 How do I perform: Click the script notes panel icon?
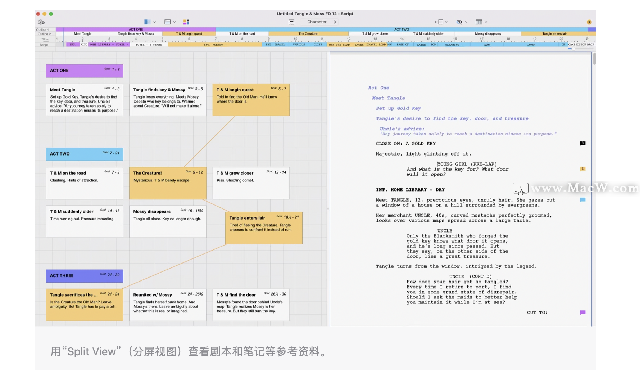439,22
